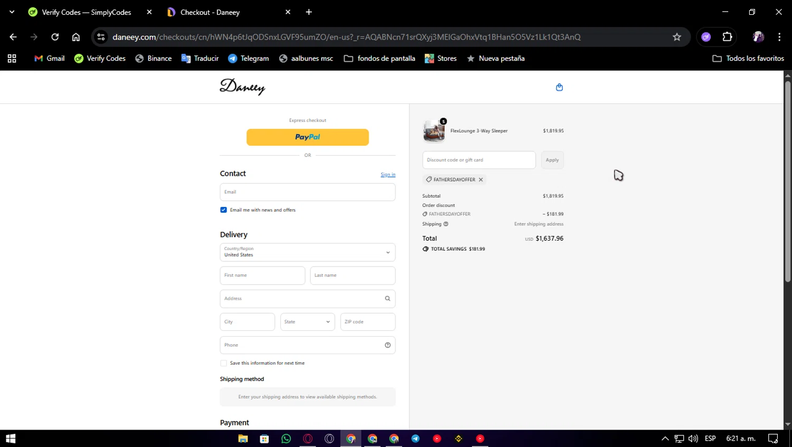The image size is (792, 447).
Task: Bookmark this page with the star icon
Action: point(677,37)
